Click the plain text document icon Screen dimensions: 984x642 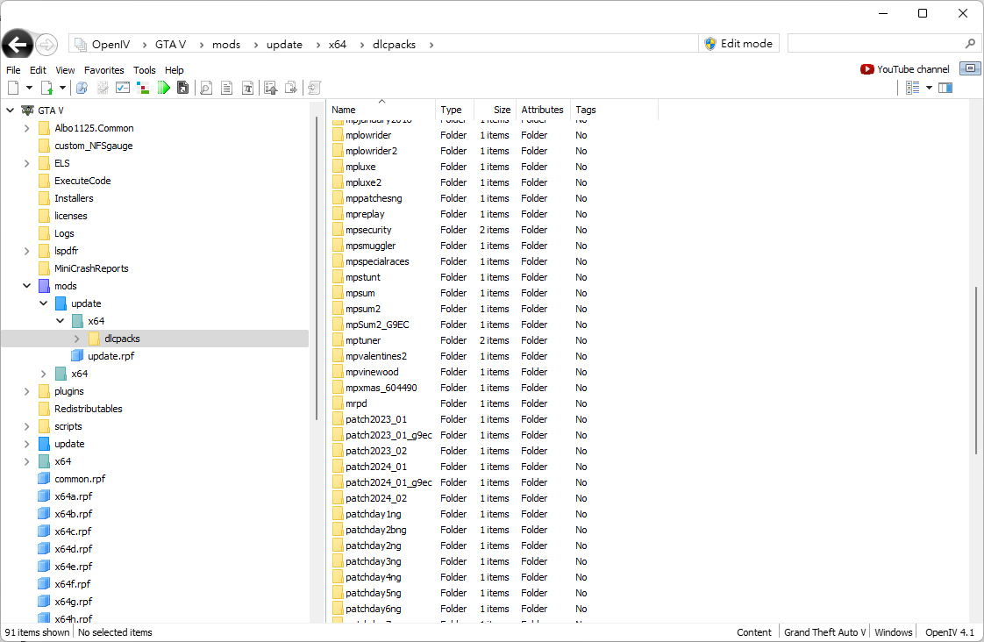click(226, 88)
